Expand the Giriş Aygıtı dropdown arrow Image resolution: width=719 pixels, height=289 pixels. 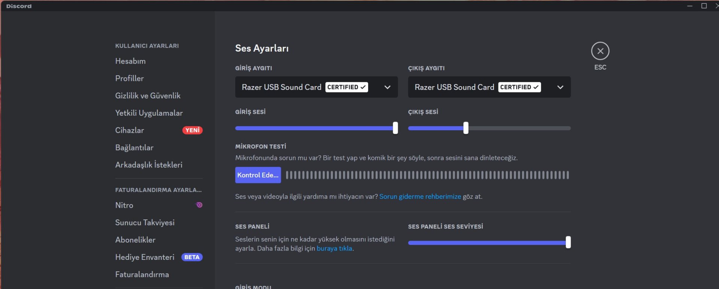(388, 87)
